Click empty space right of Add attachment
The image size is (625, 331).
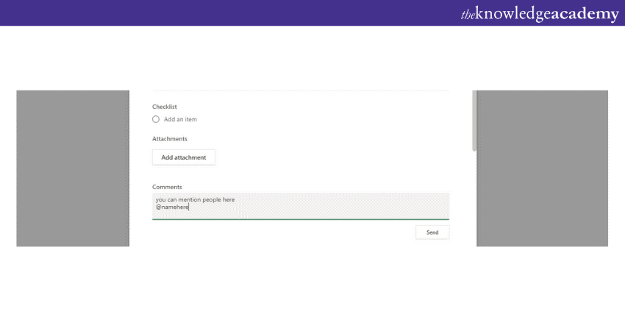click(x=331, y=157)
